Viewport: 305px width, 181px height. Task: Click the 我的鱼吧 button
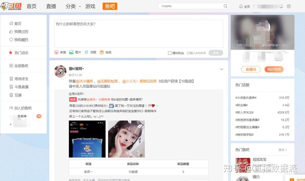[274, 69]
